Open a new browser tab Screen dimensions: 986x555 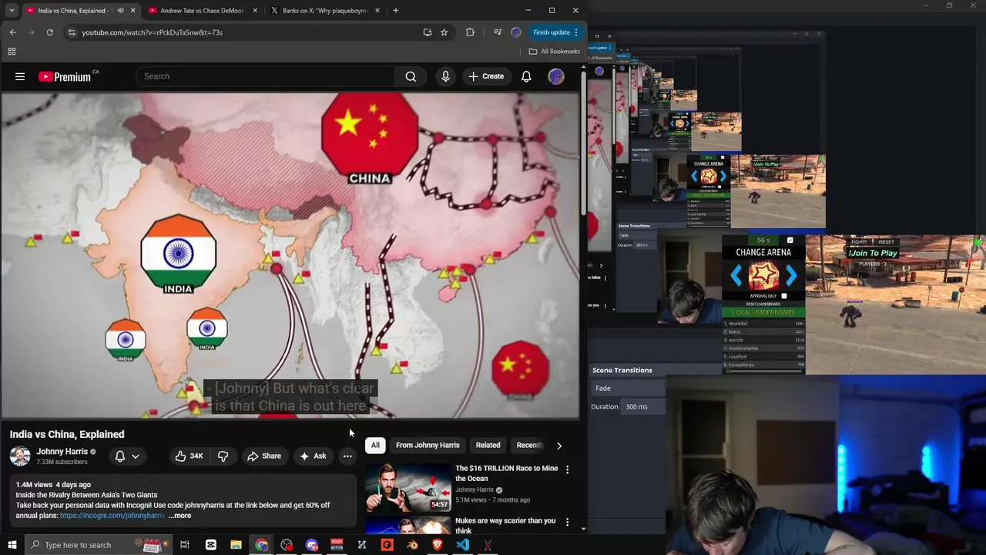click(x=396, y=11)
